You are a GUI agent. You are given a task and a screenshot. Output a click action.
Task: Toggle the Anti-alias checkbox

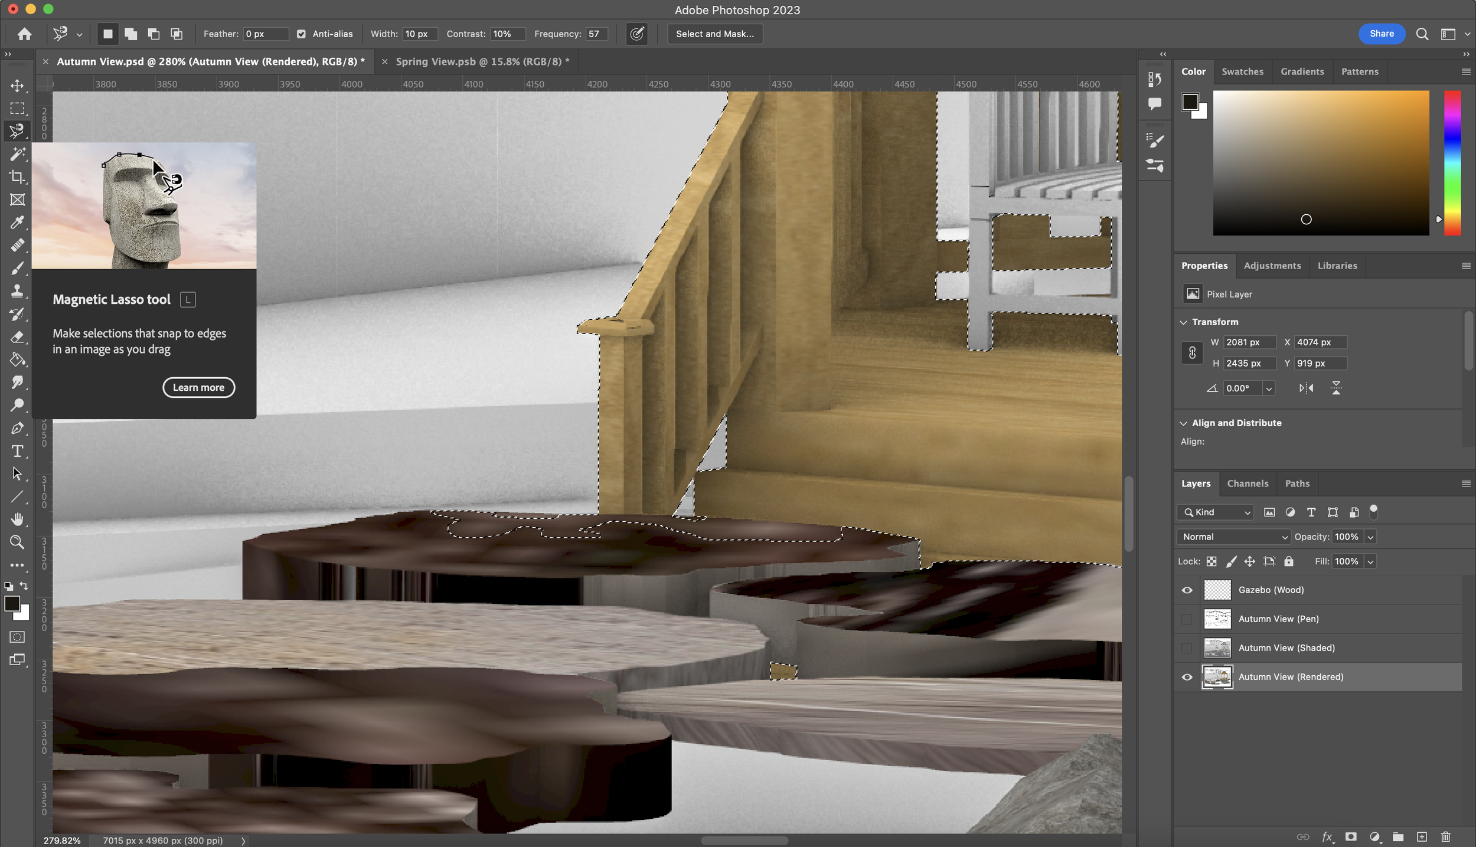click(x=301, y=34)
